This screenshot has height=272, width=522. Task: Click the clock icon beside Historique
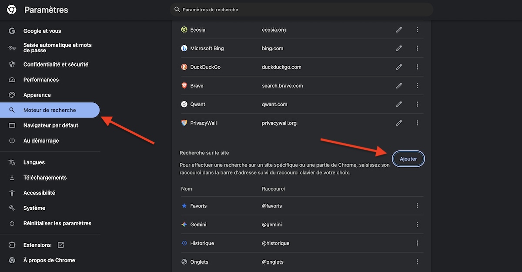click(x=184, y=243)
